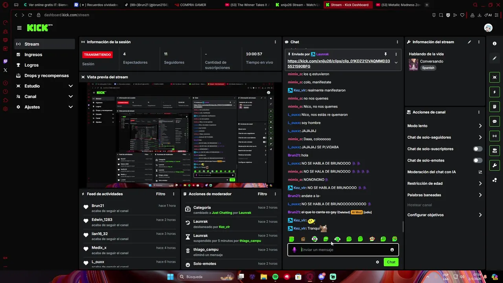Viewport: 503px width, 283px height.
Task: Open the Acciones de moderador three-dot menu
Action: 275,194
